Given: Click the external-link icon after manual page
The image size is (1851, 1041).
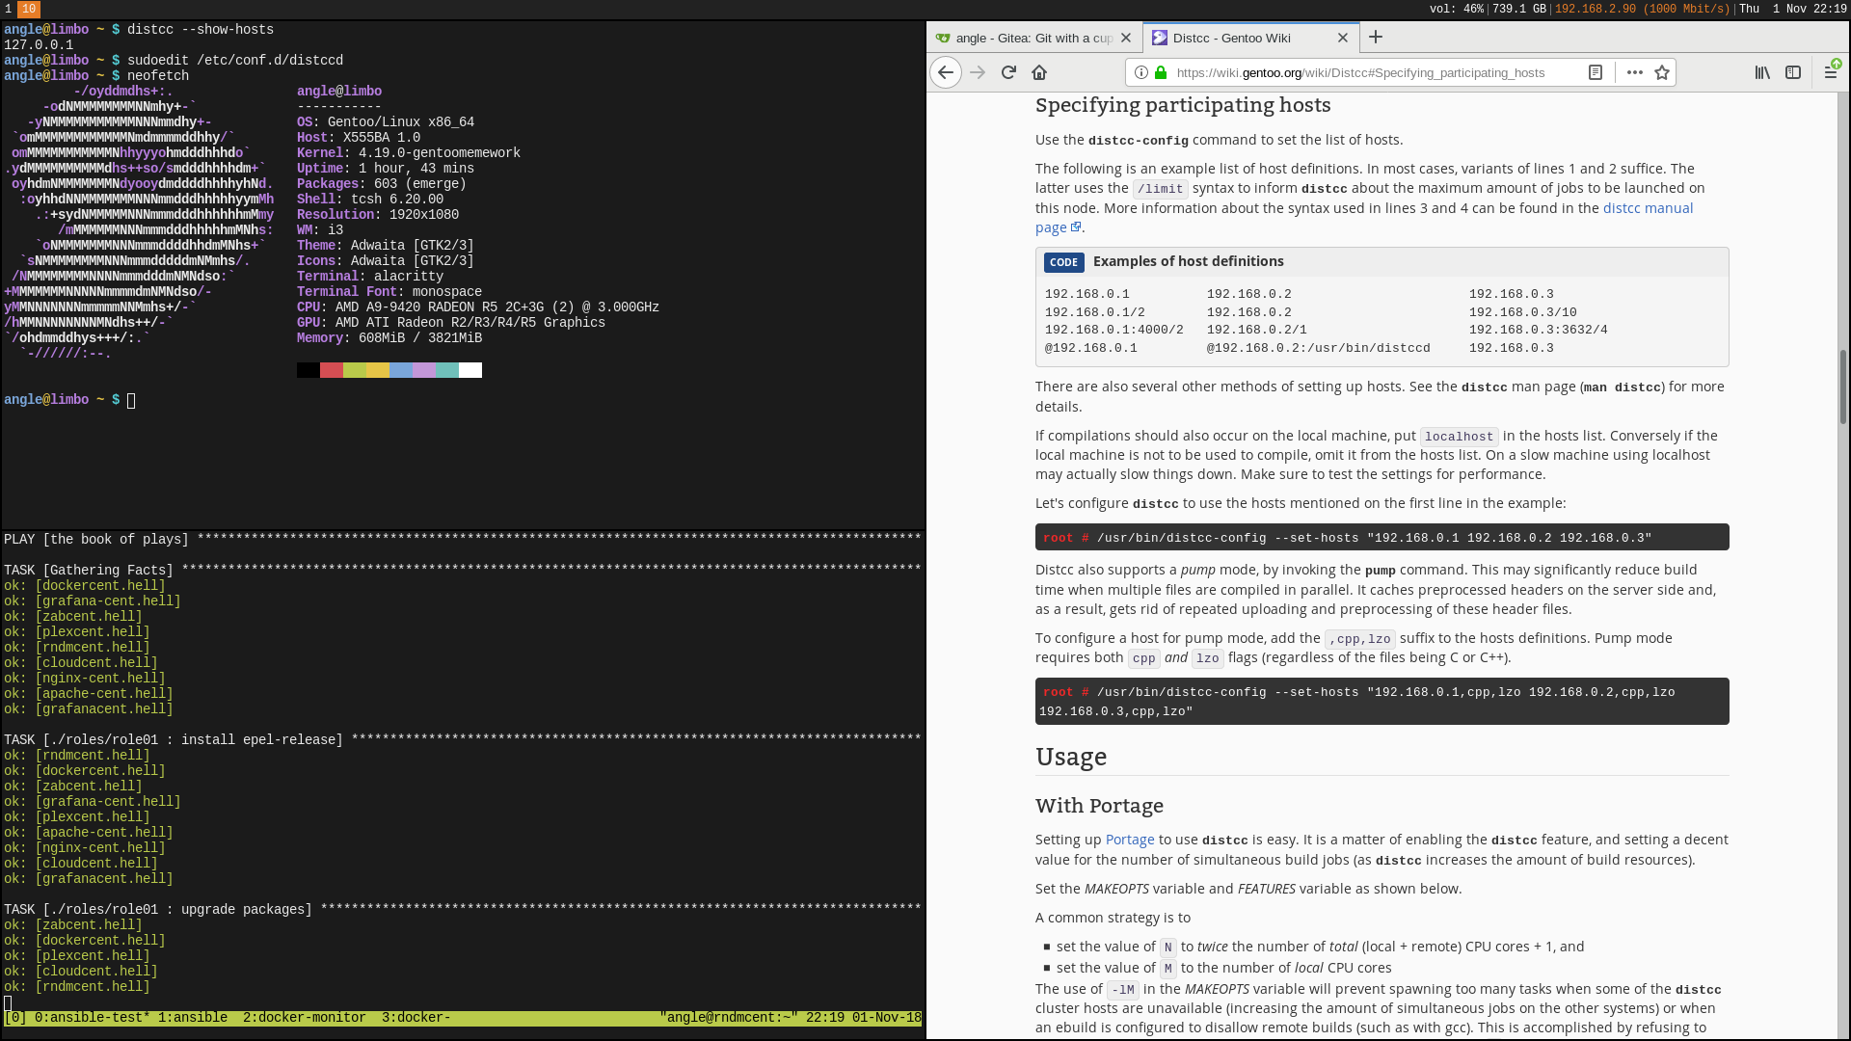Looking at the screenshot, I should pyautogui.click(x=1076, y=227).
